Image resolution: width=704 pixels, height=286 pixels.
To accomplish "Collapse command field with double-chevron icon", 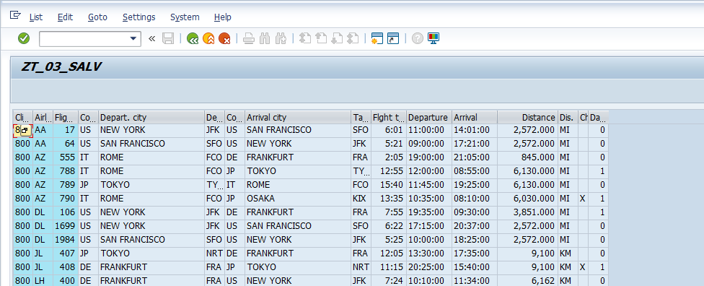I will point(151,39).
